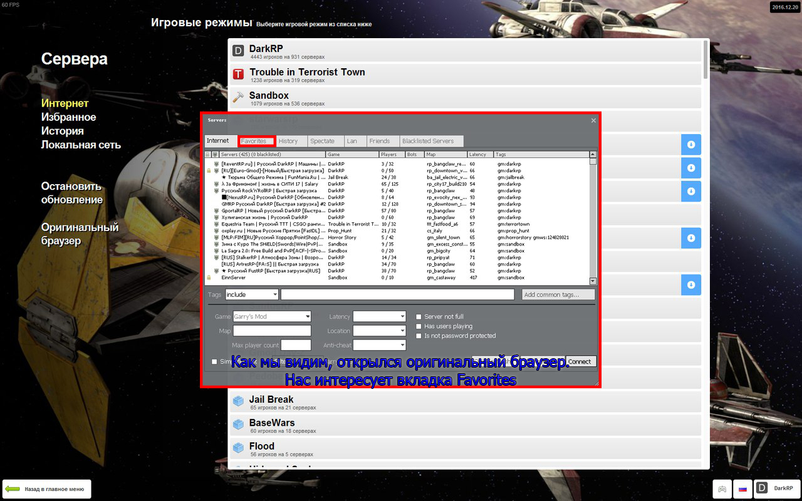The width and height of the screenshot is (802, 501).
Task: Click 'Оригинальный браузер' in the left menu
Action: pos(80,234)
